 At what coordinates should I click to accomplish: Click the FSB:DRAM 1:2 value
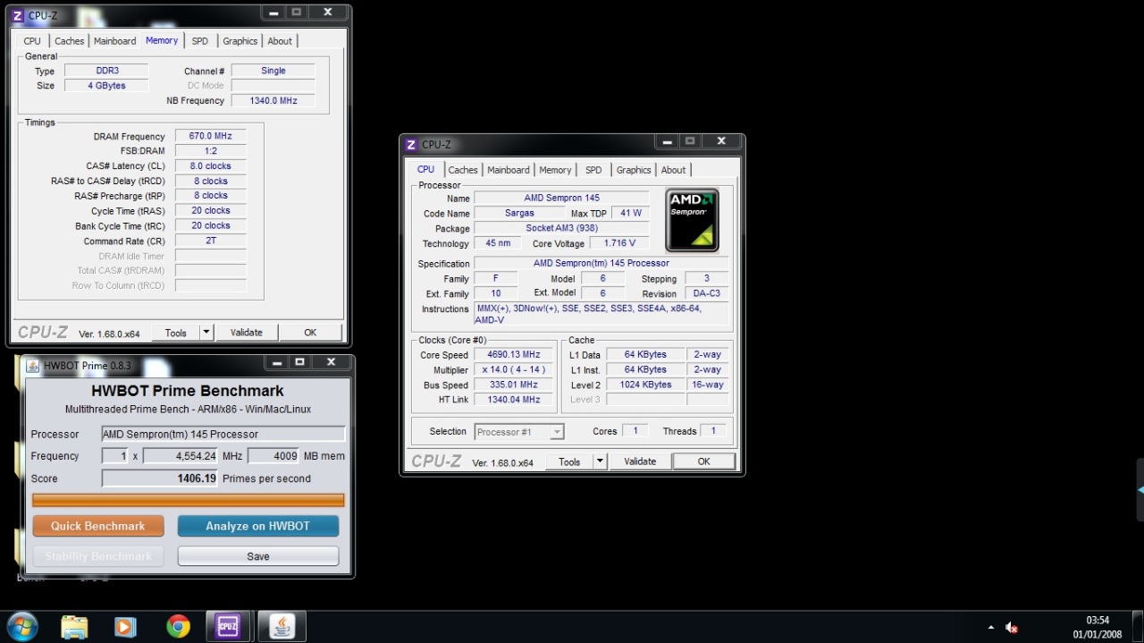click(211, 151)
